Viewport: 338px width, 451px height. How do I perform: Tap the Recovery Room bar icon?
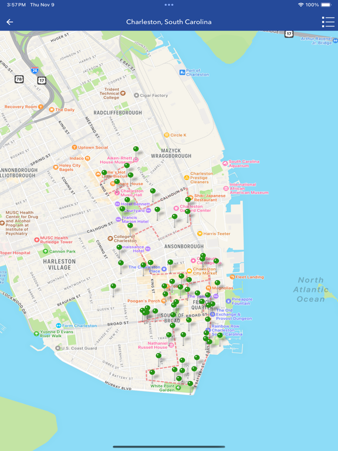click(x=41, y=107)
